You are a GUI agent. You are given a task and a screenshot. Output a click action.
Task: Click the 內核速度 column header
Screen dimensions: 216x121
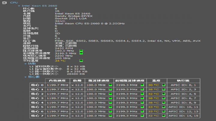[57, 81]
